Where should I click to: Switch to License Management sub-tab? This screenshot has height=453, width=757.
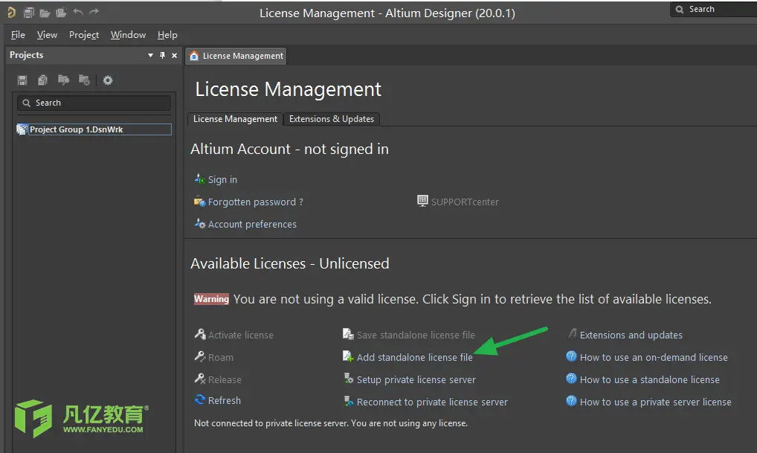(x=235, y=119)
